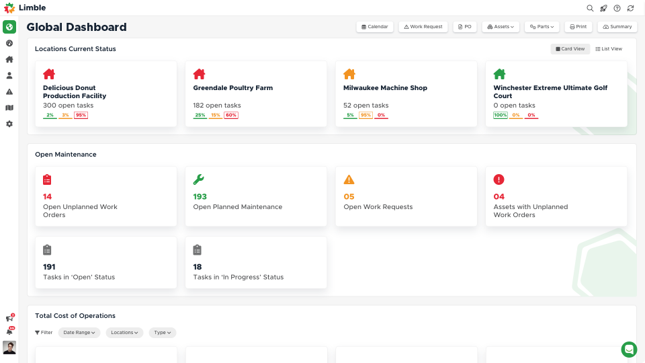Image resolution: width=645 pixels, height=363 pixels.
Task: Click the refresh icon in top bar
Action: click(630, 8)
